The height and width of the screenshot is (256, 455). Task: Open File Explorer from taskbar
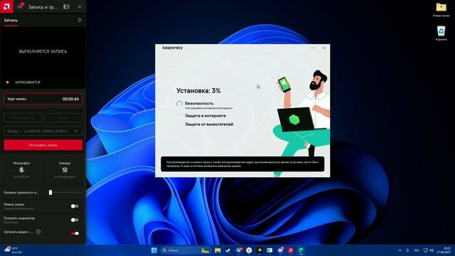pos(218,250)
